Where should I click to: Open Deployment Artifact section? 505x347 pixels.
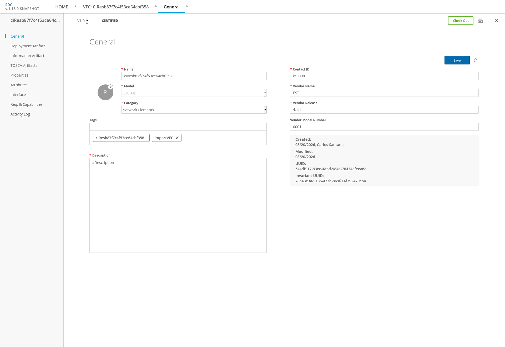coord(28,46)
